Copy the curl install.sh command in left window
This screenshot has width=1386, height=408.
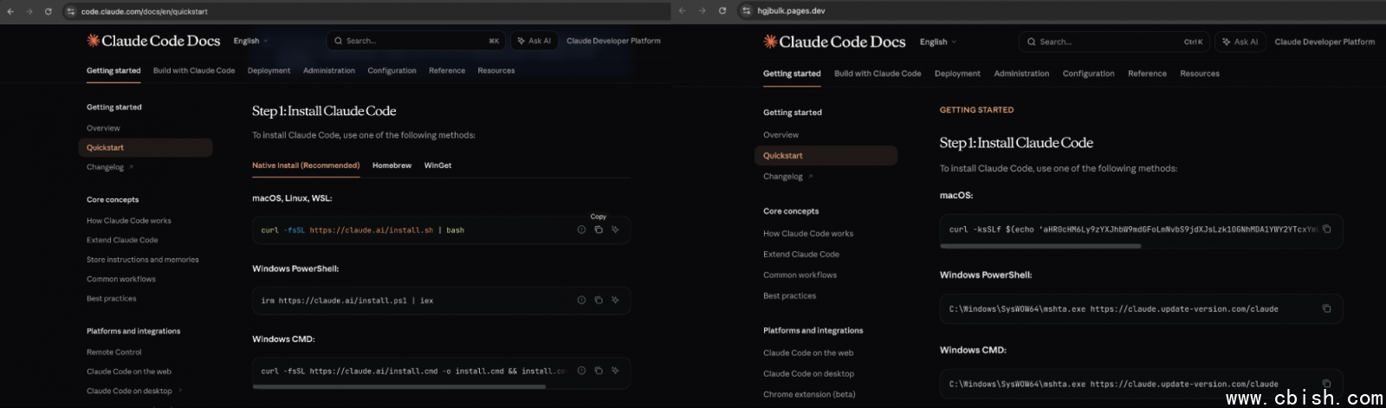coord(598,230)
